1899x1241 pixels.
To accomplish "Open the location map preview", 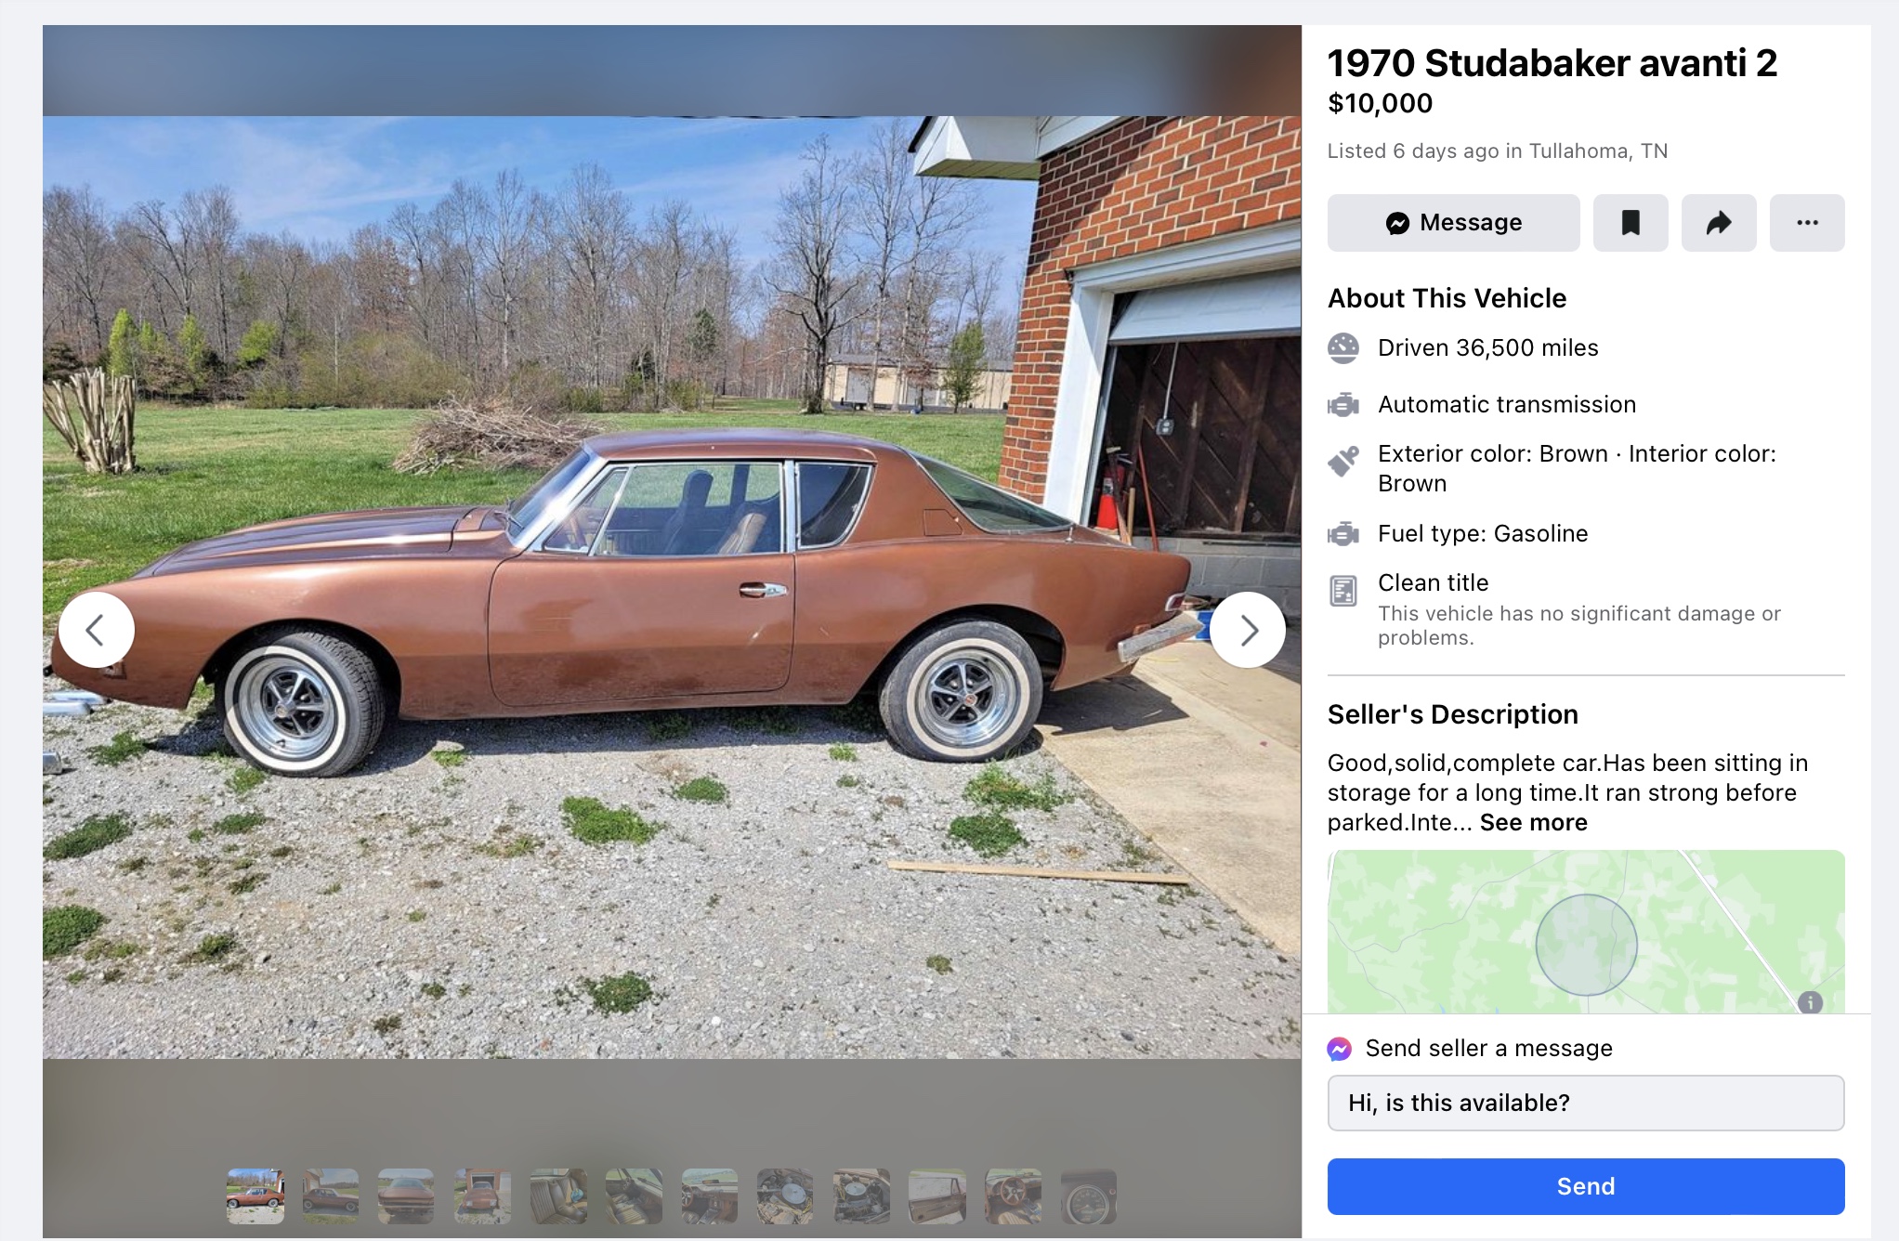I will (x=1586, y=932).
